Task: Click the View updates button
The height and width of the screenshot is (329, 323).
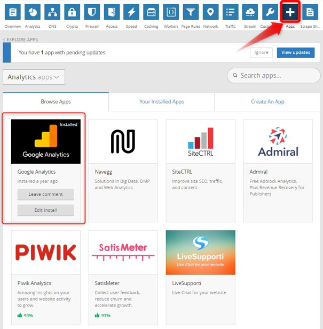Action: 295,53
